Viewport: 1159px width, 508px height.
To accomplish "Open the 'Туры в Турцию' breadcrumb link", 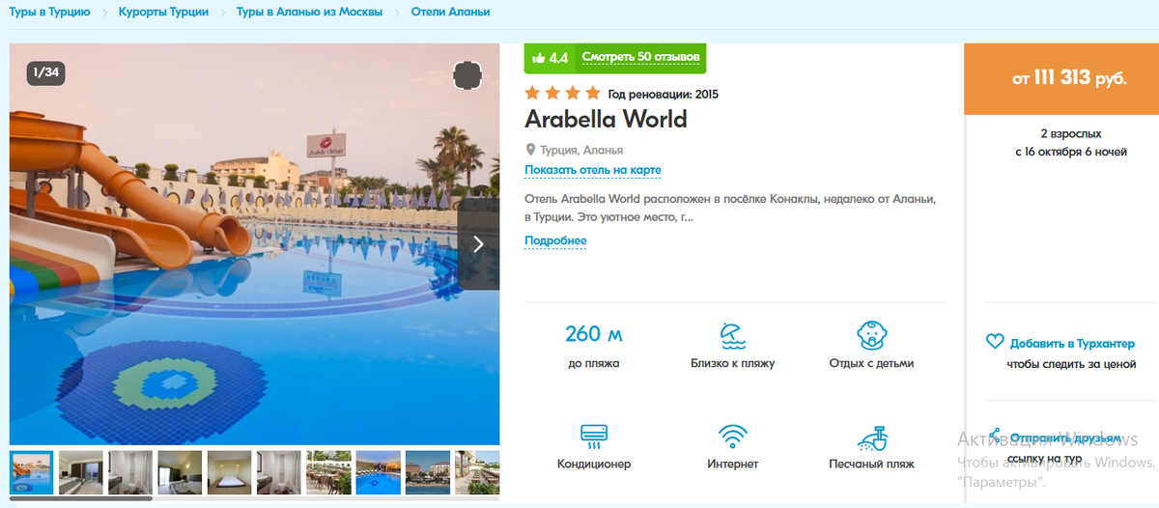I will (x=49, y=13).
